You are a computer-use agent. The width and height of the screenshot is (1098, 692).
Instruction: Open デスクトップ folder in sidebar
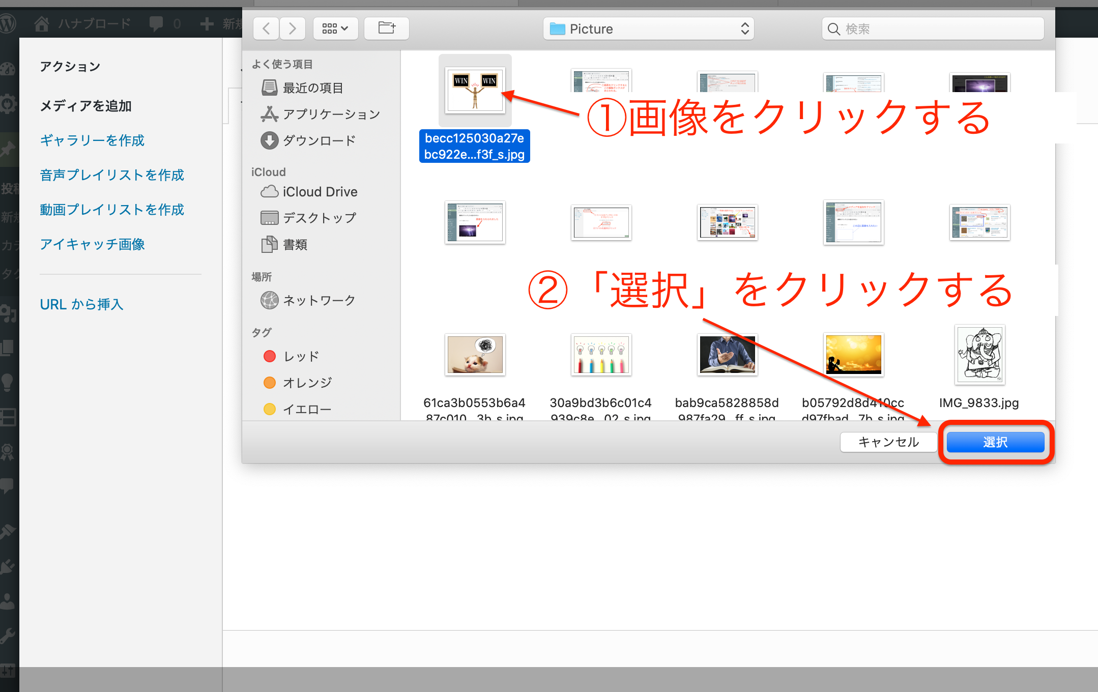coord(319,218)
